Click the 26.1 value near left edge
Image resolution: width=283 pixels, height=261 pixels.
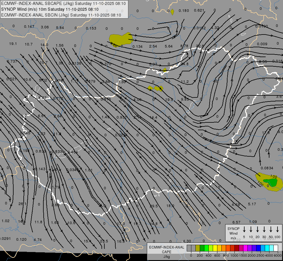pos(23,204)
